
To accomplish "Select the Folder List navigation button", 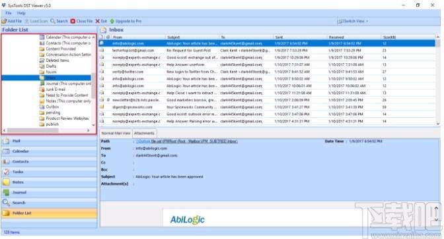I will [x=50, y=213].
